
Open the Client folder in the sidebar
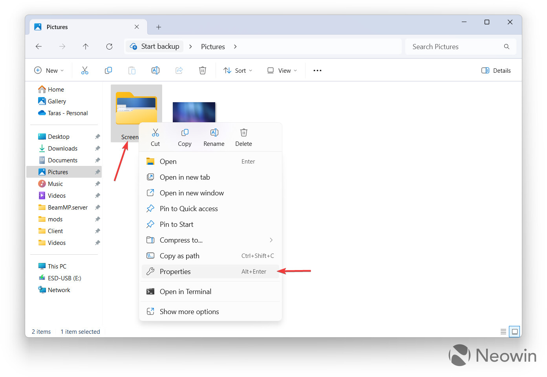click(x=50, y=231)
